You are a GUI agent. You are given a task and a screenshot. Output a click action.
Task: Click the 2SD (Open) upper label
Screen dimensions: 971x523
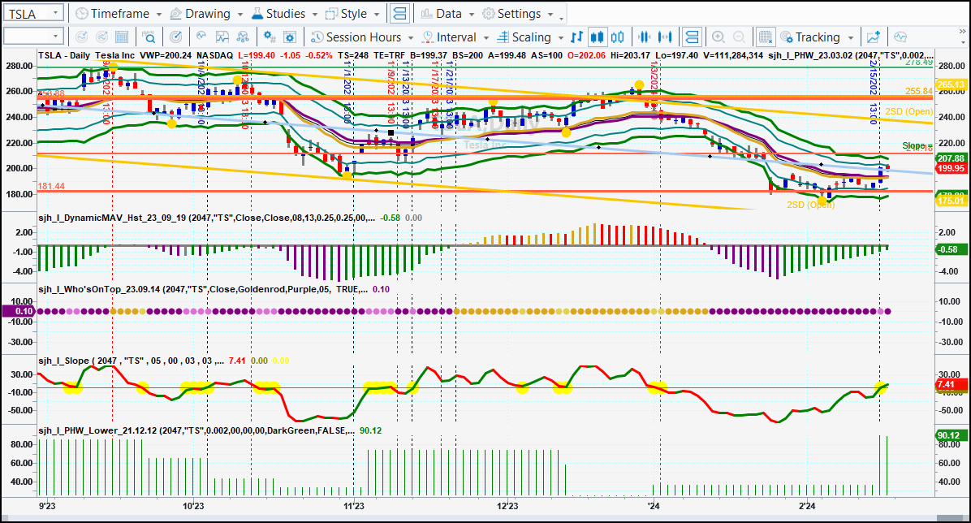click(908, 111)
